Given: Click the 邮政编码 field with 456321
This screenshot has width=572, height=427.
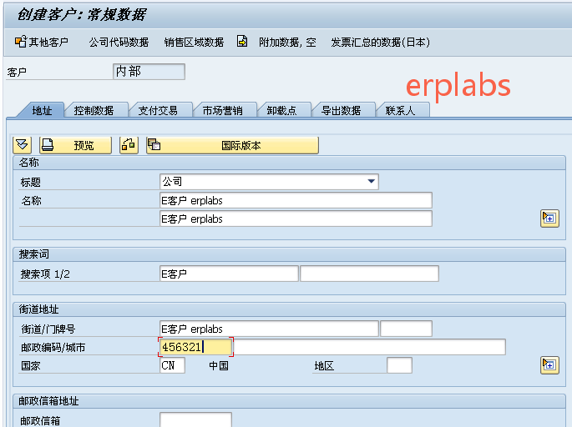Looking at the screenshot, I should click(x=195, y=347).
